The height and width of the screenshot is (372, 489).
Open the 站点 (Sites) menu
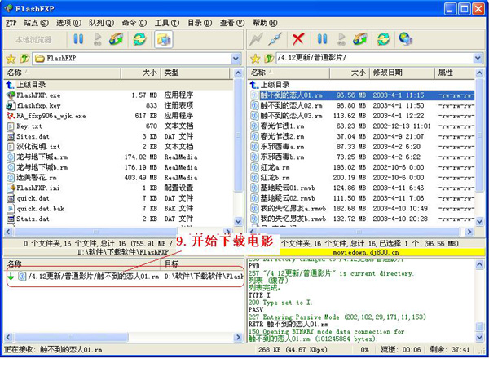(36, 24)
